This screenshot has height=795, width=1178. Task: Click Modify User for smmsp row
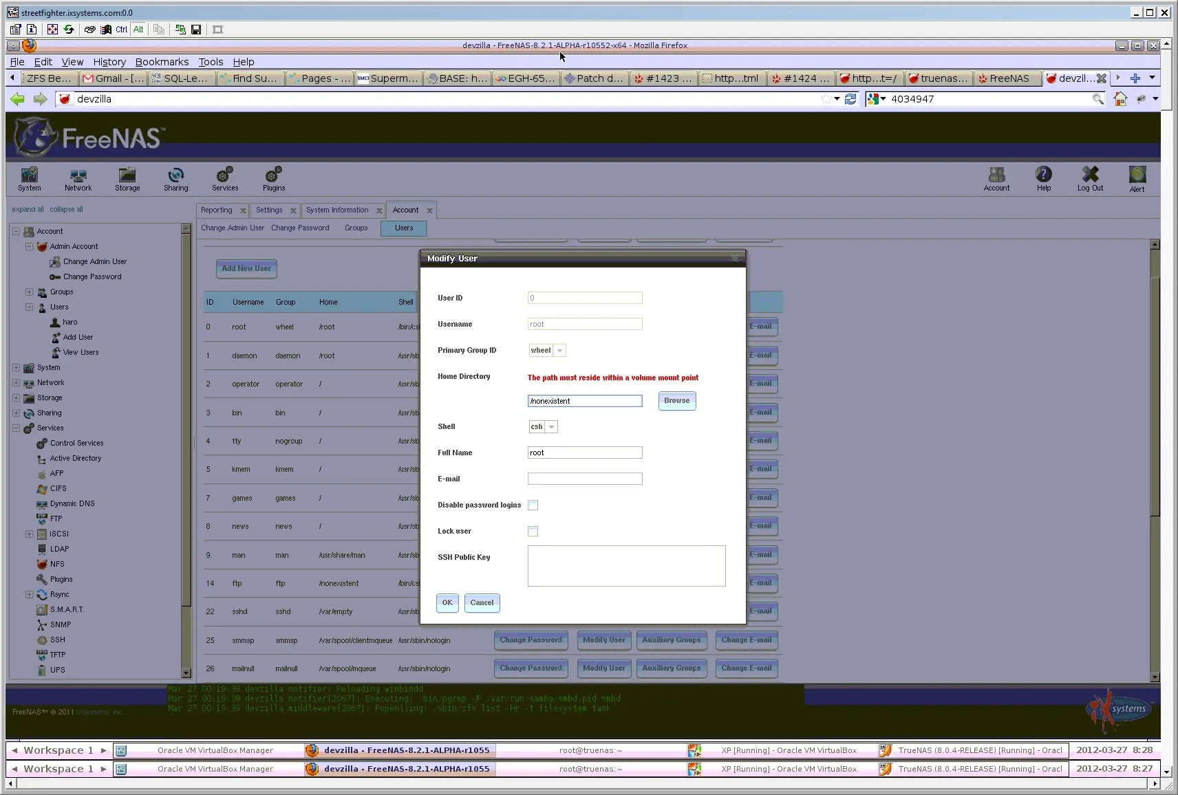(x=604, y=640)
